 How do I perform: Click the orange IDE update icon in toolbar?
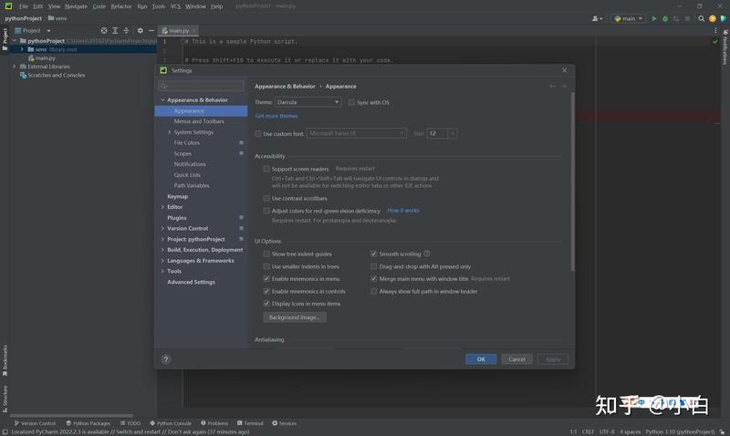point(713,18)
